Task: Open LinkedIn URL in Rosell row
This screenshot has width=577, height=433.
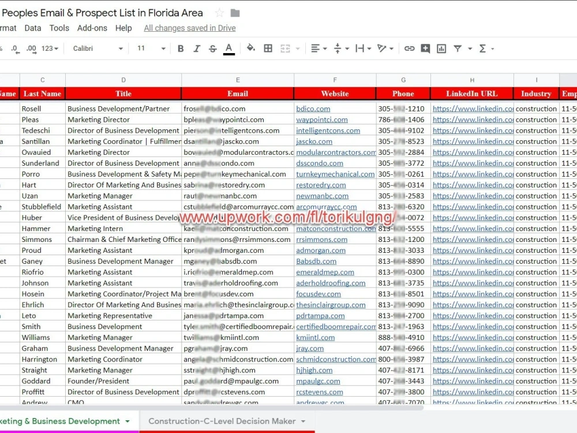Action: click(x=473, y=109)
